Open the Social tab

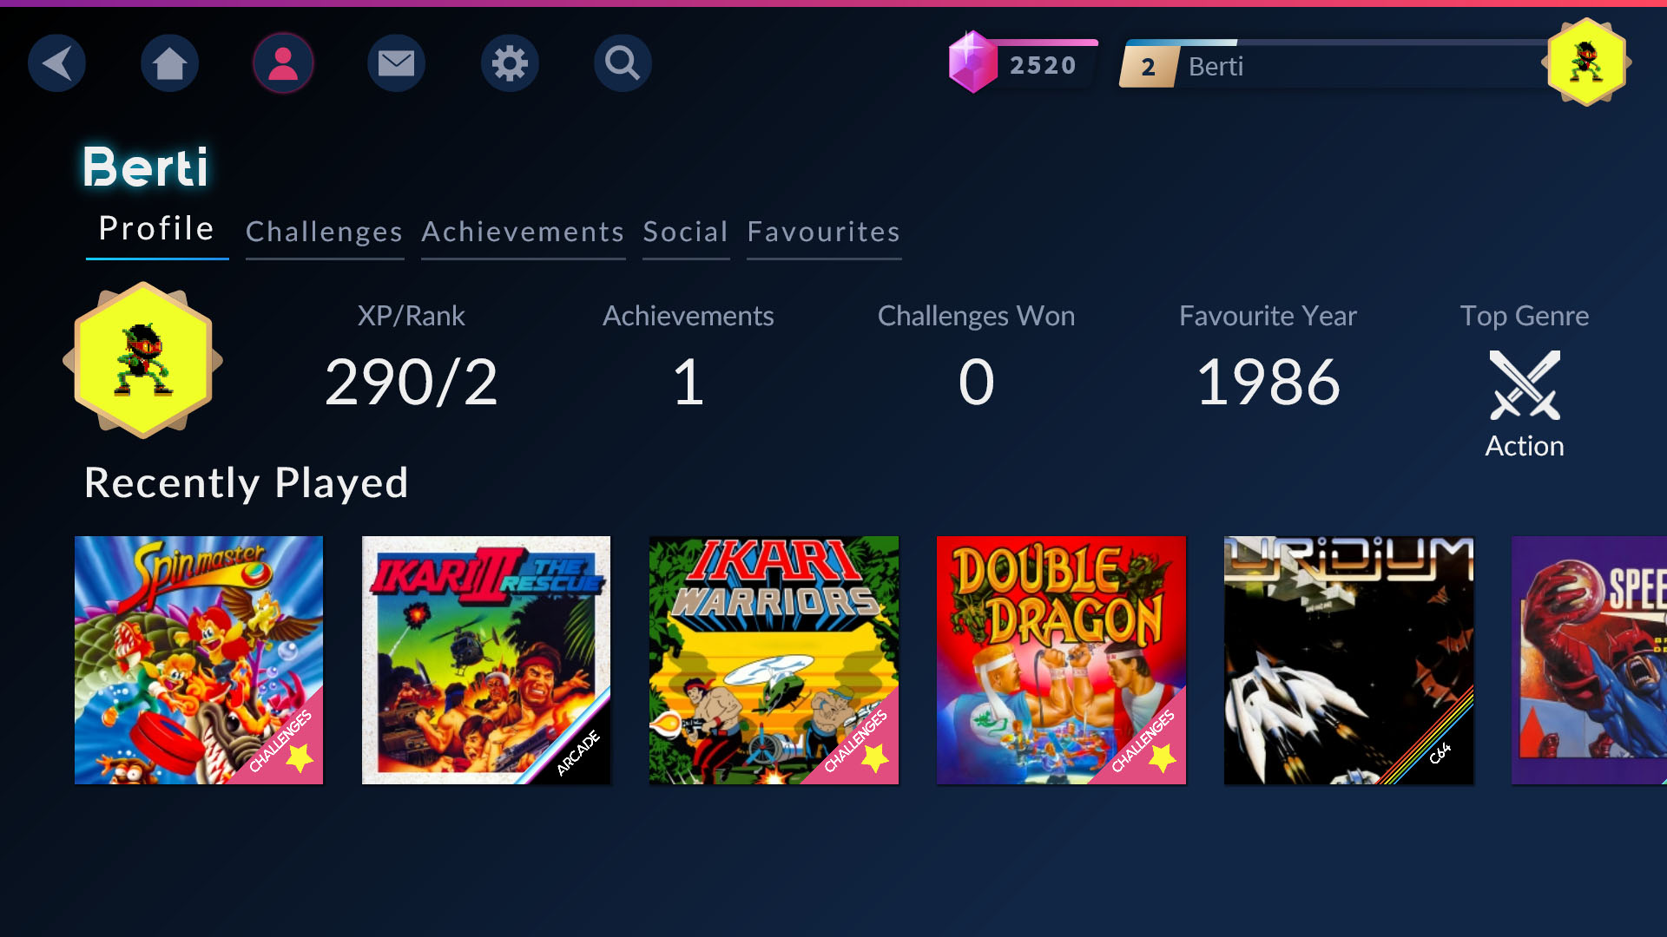click(685, 232)
